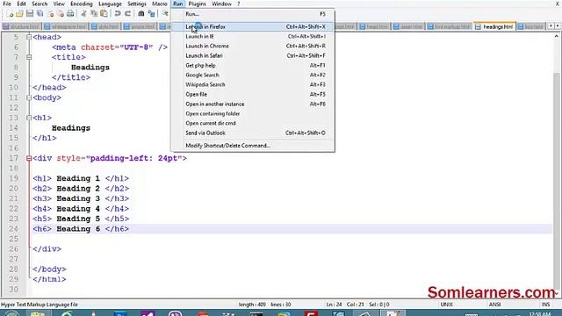Click the Replace toolbar icon
The image size is (562, 316).
point(151,14)
